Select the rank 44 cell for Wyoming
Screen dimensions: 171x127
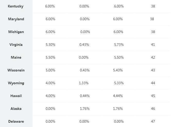point(153,83)
